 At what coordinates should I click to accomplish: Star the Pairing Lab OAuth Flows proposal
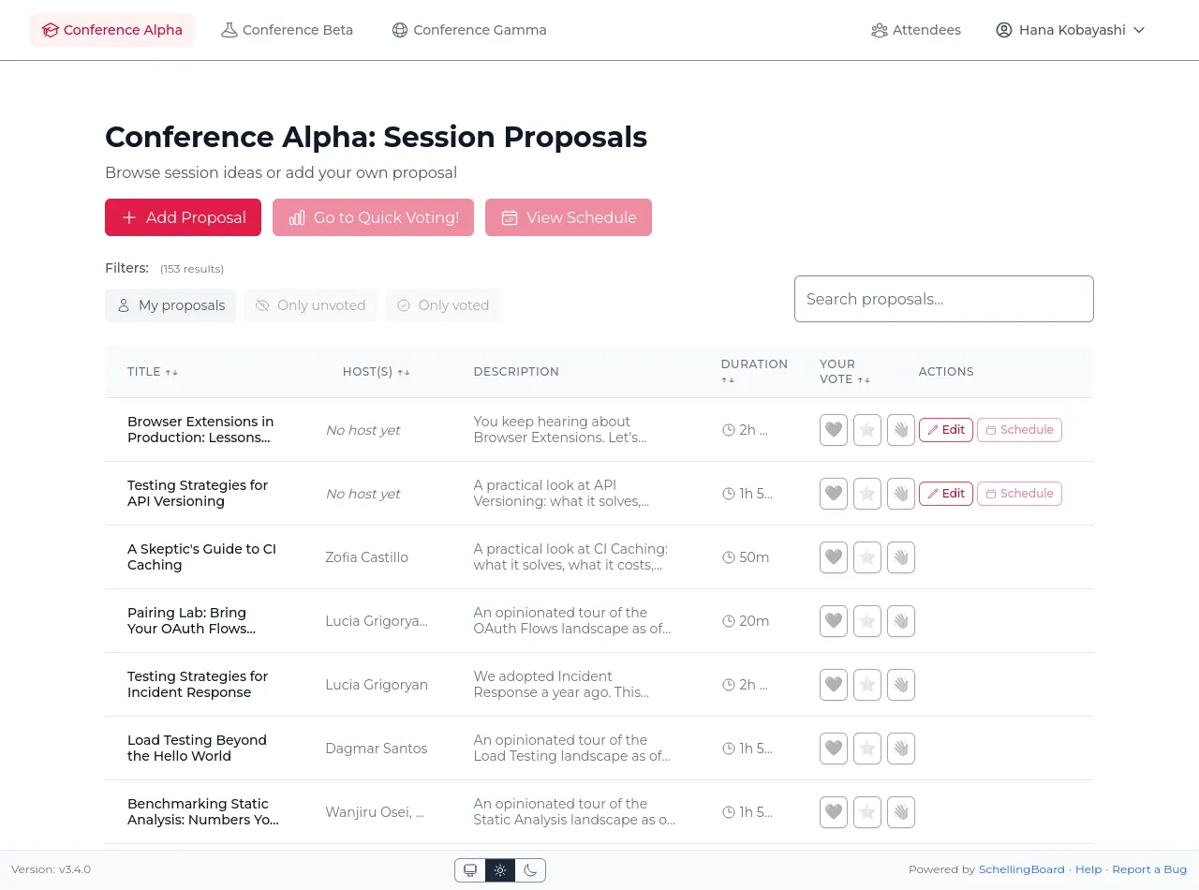[867, 621]
